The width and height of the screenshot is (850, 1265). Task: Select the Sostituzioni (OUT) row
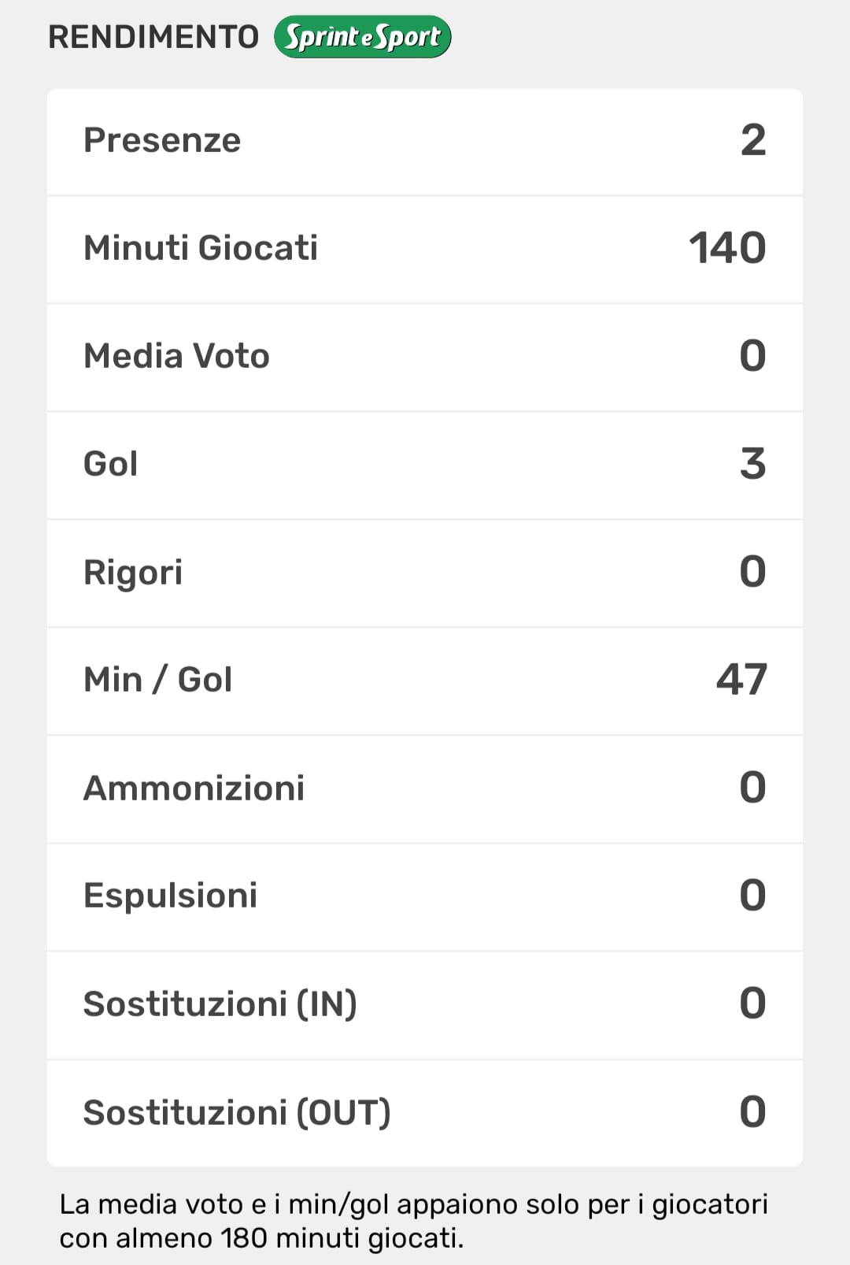click(425, 1112)
